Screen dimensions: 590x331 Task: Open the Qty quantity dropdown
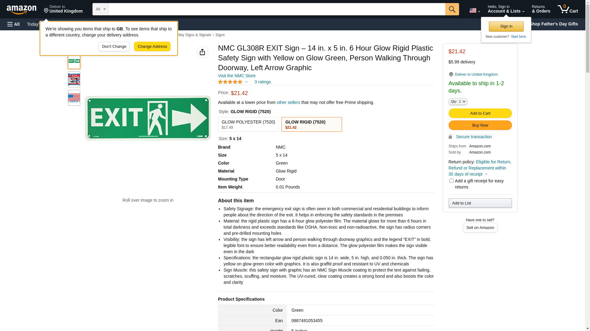(x=458, y=101)
